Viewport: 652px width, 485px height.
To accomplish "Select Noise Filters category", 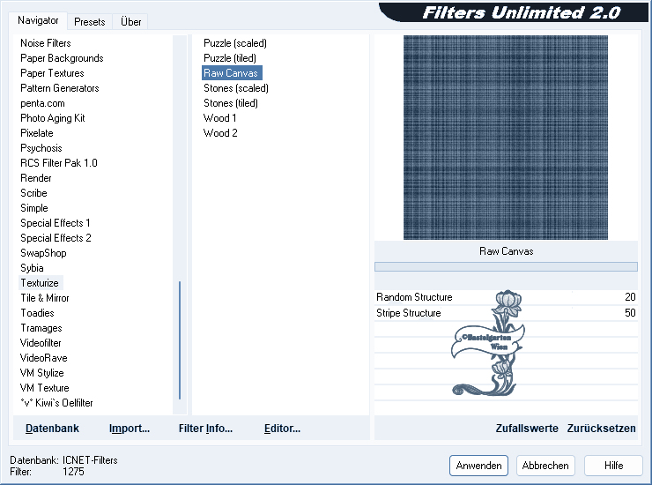I will click(46, 43).
